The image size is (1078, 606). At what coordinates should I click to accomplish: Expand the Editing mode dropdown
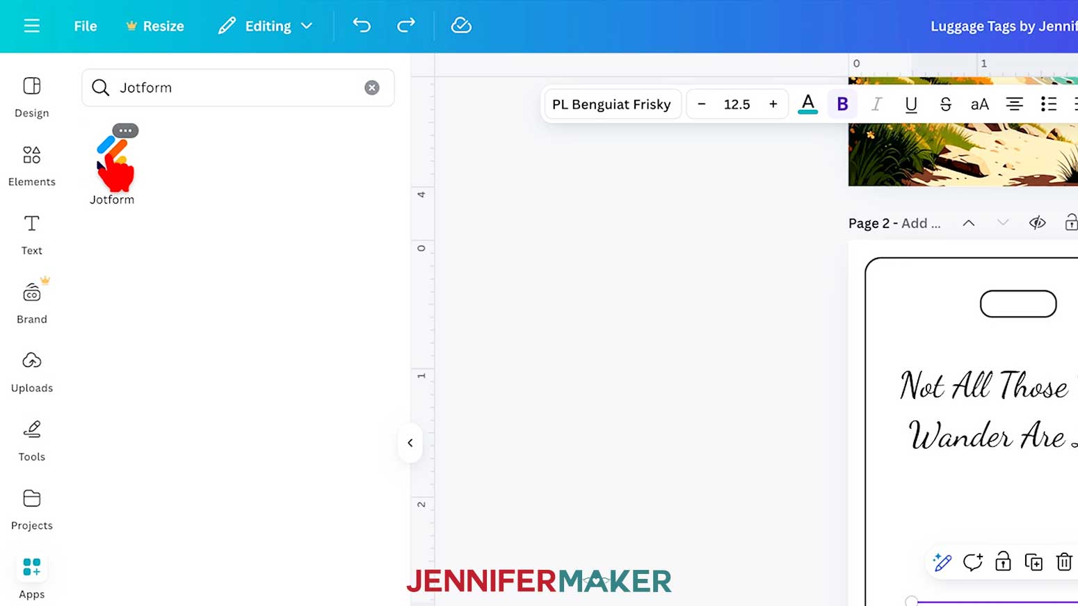pyautogui.click(x=265, y=26)
